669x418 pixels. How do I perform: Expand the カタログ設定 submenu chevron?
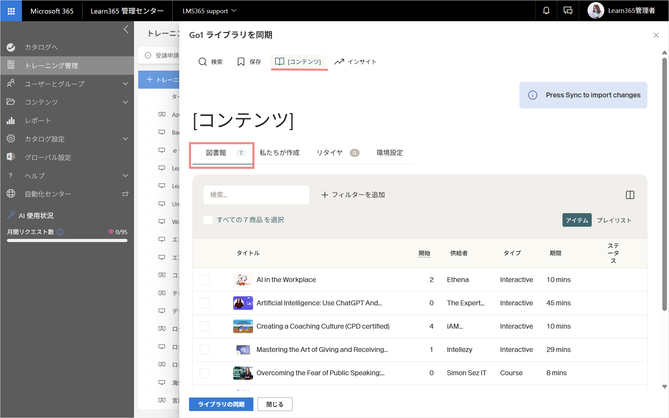coord(125,139)
